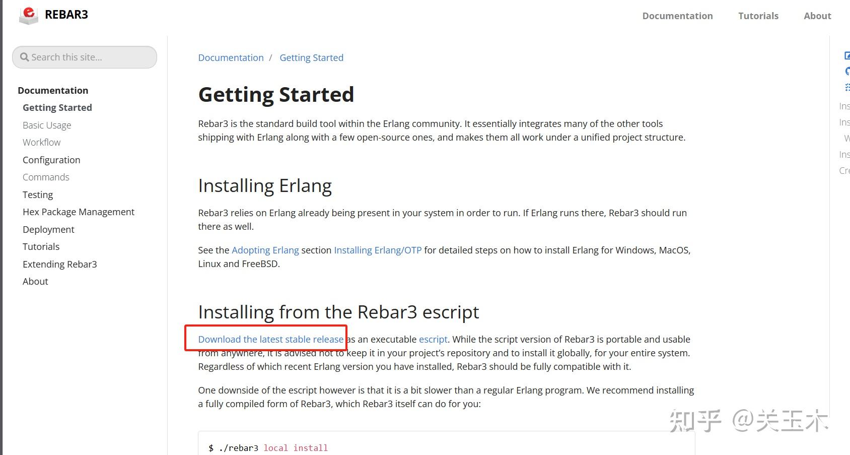Open Extending Rebar3 sidebar entry
850x455 pixels.
[x=59, y=264]
